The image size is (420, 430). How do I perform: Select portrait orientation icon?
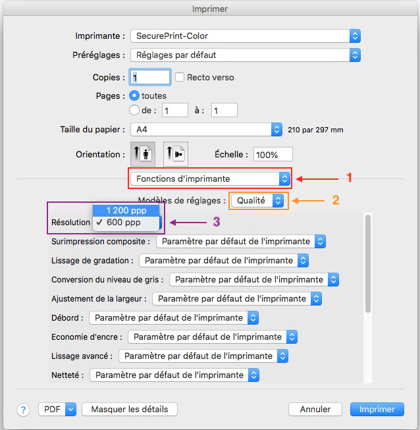[143, 154]
